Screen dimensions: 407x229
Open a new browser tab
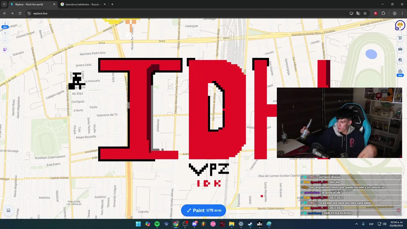point(112,4)
